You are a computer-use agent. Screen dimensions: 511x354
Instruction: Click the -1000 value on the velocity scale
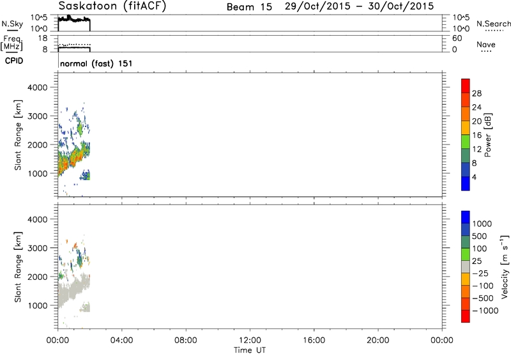[485, 311]
